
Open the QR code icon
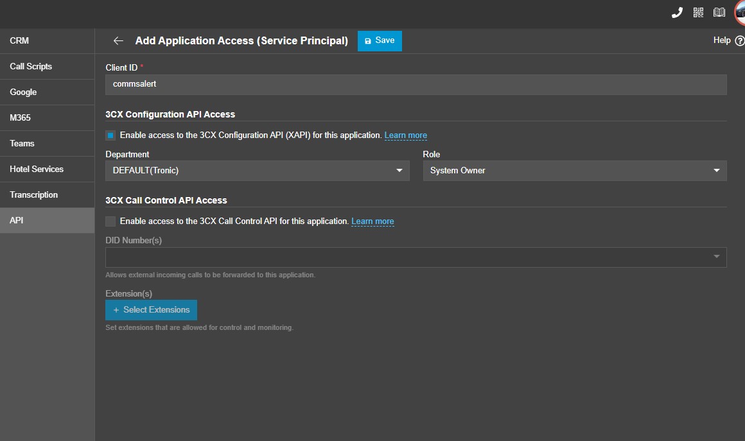pyautogui.click(x=698, y=12)
